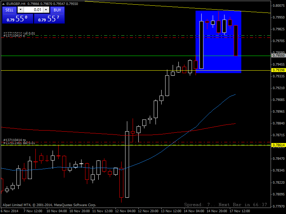Image resolution: width=286 pixels, height=214 pixels.
Task: Click the 0.80075 price scale label
Action: click(279, 6)
